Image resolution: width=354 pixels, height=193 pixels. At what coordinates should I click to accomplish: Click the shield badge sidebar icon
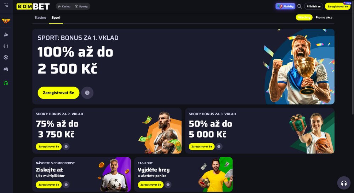point(6,21)
